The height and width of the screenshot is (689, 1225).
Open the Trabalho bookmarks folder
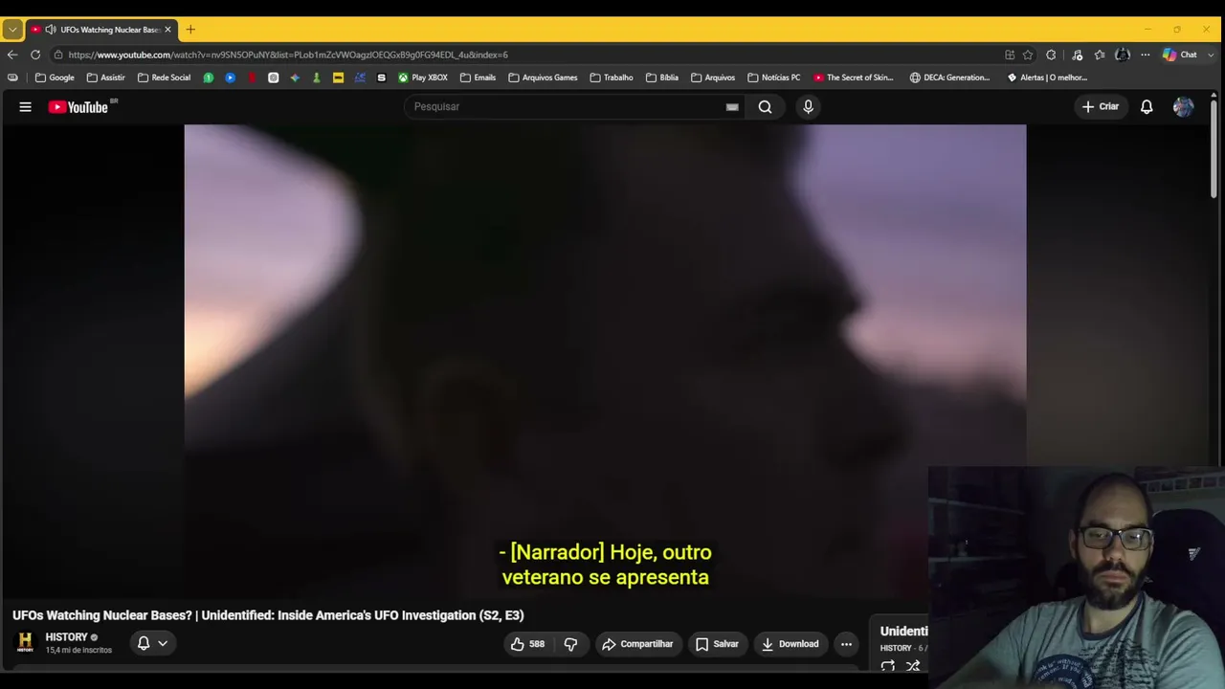click(x=612, y=78)
